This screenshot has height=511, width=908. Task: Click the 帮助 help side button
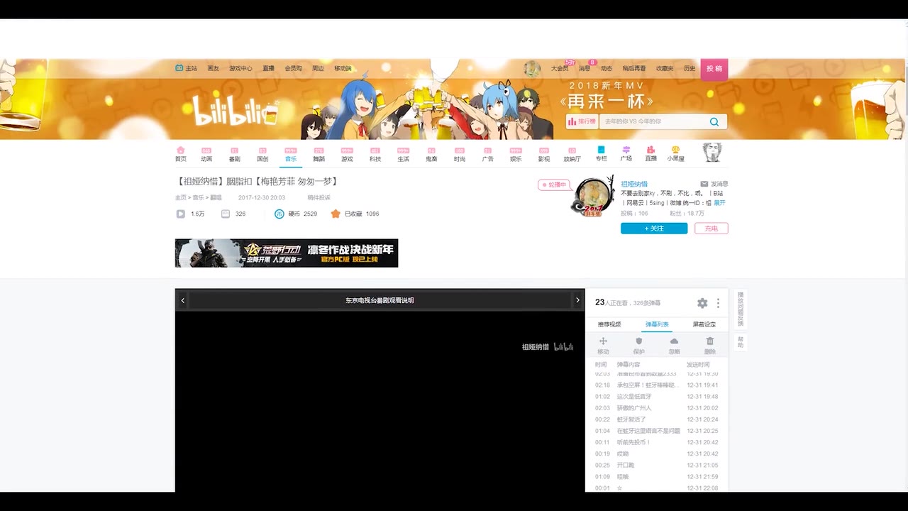741,342
